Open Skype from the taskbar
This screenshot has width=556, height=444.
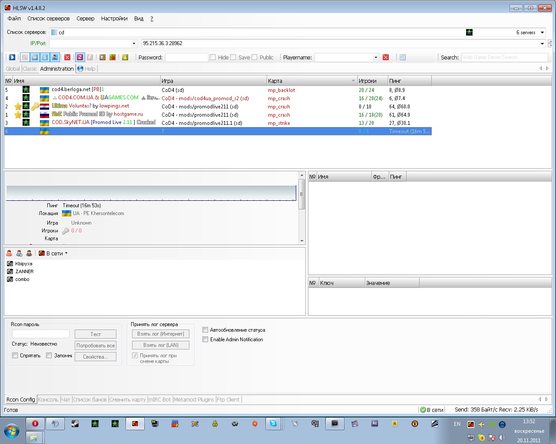click(273, 424)
